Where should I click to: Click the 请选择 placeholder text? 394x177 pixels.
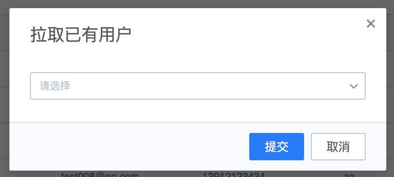point(55,86)
